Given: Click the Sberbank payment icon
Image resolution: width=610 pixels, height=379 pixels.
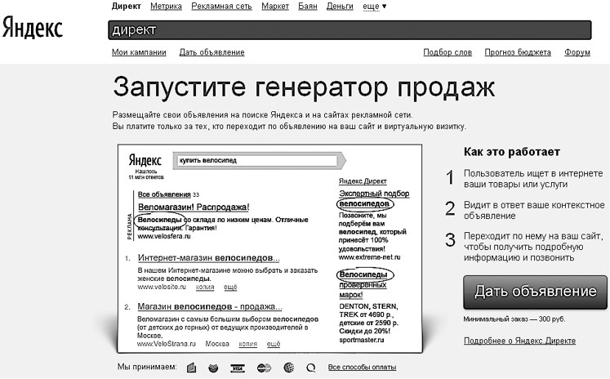Looking at the screenshot, I should tap(214, 368).
